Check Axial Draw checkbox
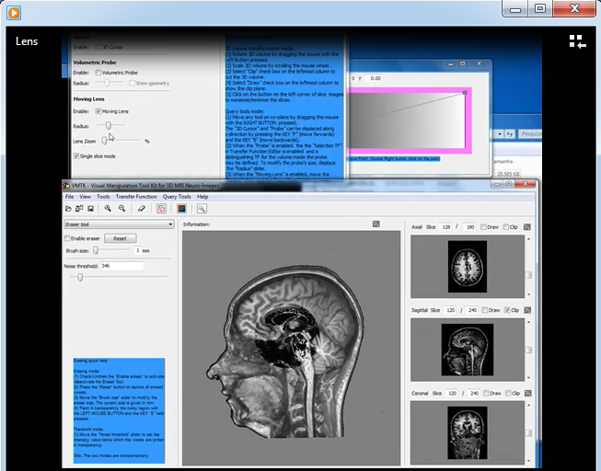 (483, 227)
